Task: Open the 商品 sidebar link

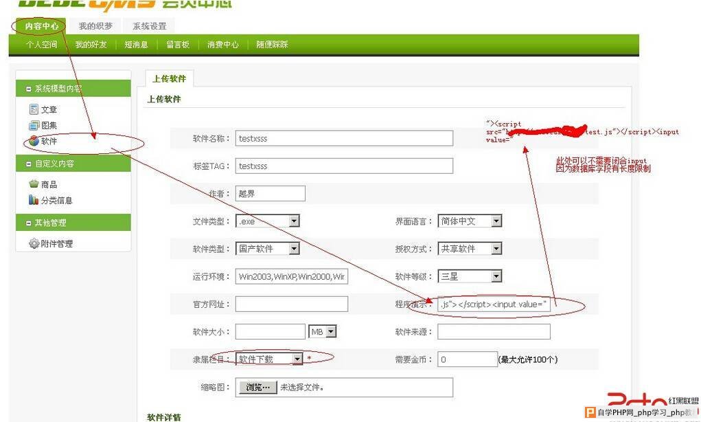Action: tap(49, 184)
